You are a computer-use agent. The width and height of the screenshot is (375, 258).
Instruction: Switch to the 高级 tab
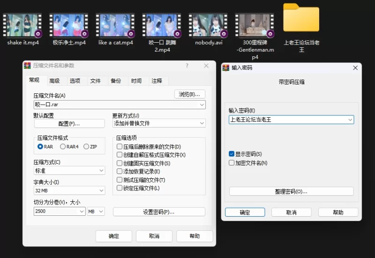tap(54, 81)
